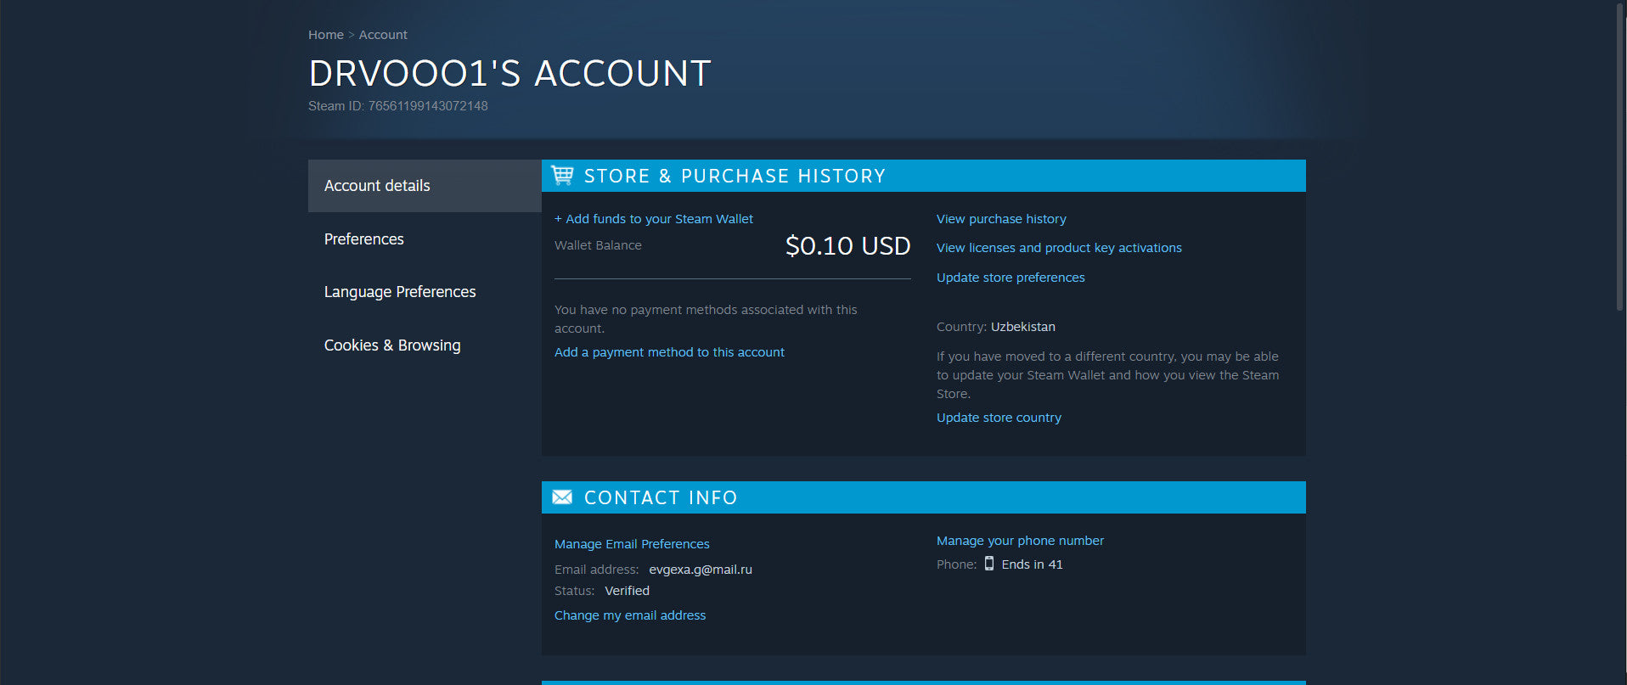1627x685 pixels.
Task: Add a payment method to this account
Action: point(669,352)
